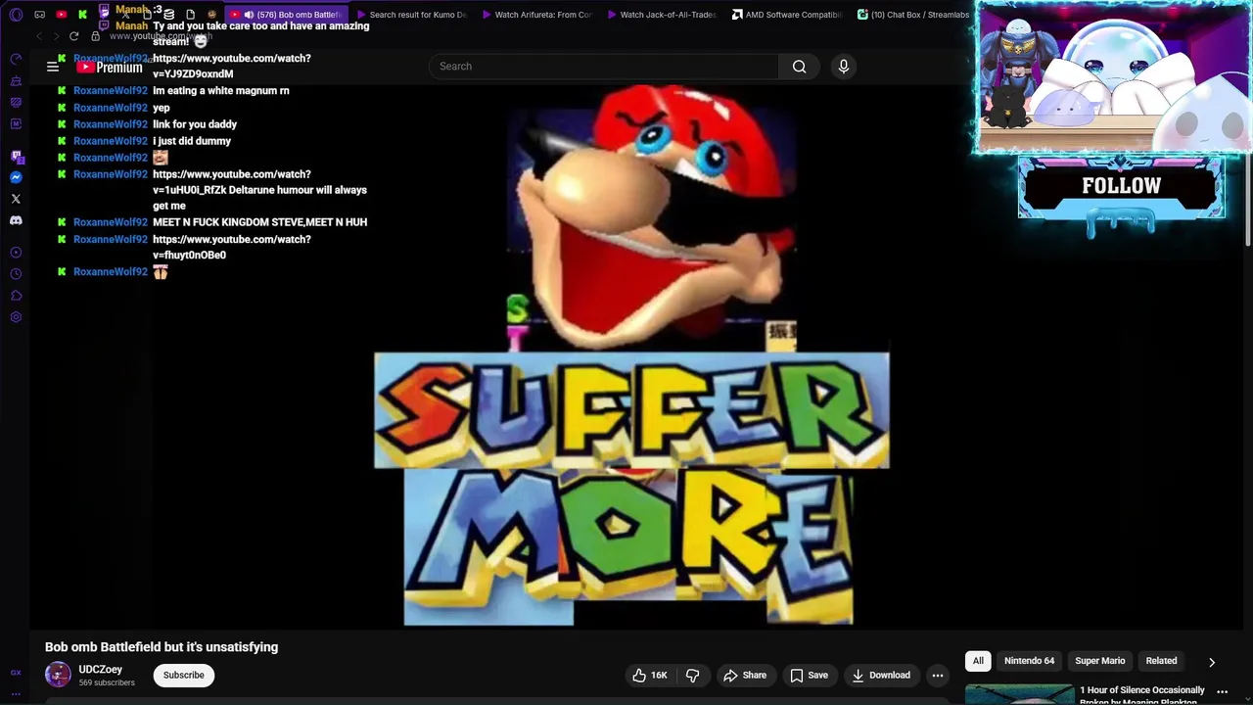Open Twitch panel in sidebar

point(16,156)
